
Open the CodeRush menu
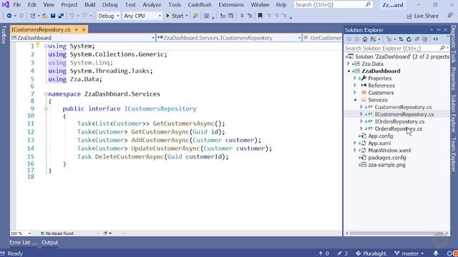coord(200,5)
